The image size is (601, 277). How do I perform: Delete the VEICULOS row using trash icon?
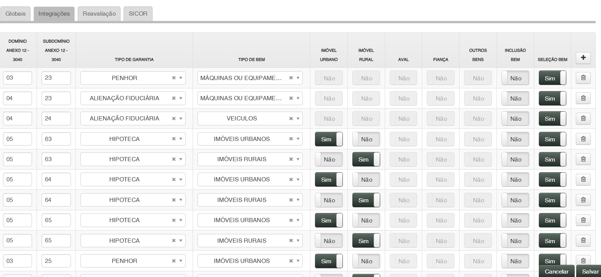[583, 118]
